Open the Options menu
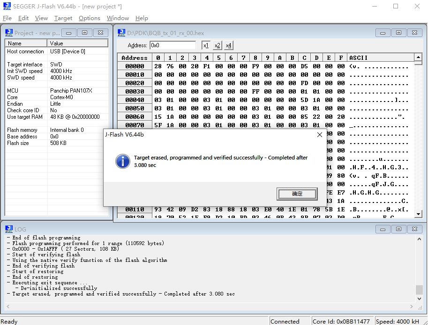This screenshot has width=428, height=325. tap(89, 18)
